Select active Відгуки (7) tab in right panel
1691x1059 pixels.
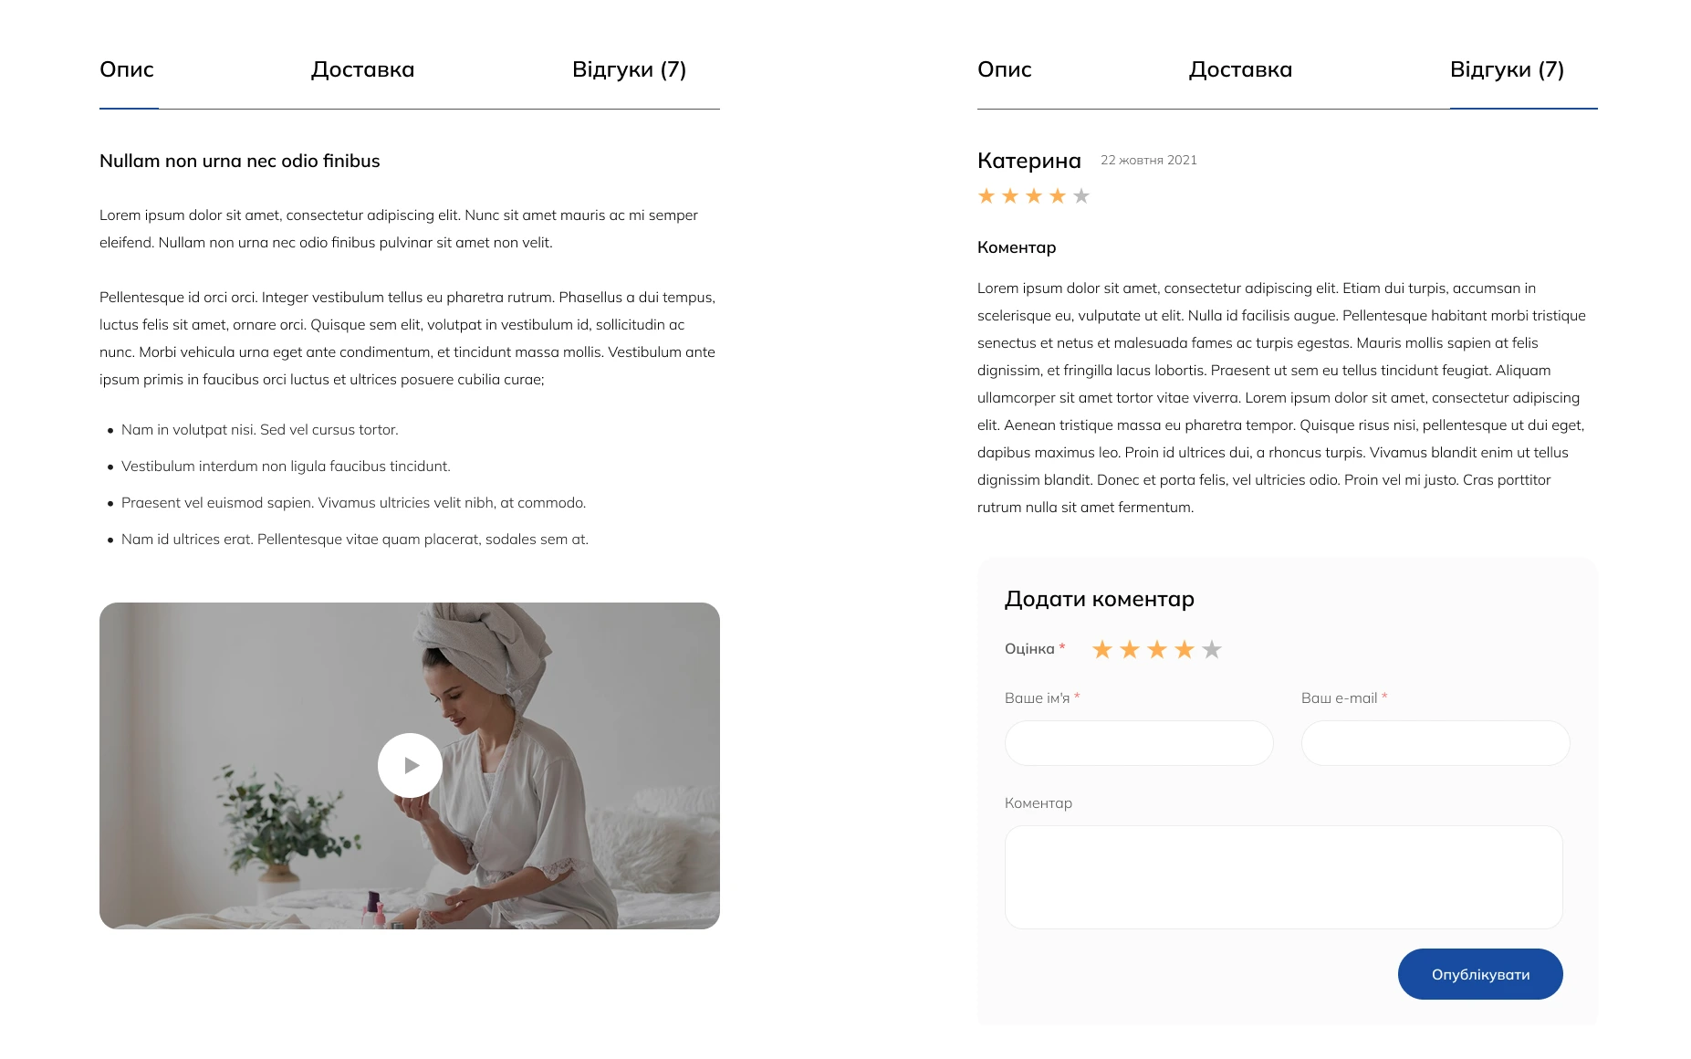[1507, 69]
